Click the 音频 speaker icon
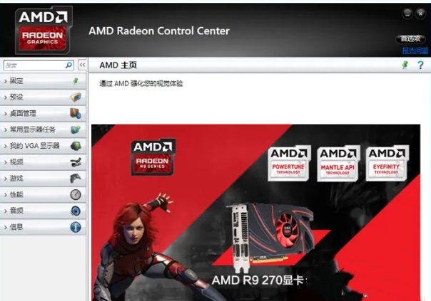 (x=76, y=211)
